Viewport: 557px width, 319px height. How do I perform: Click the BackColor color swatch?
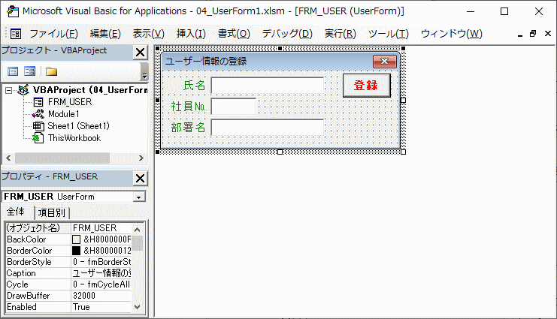(x=77, y=239)
